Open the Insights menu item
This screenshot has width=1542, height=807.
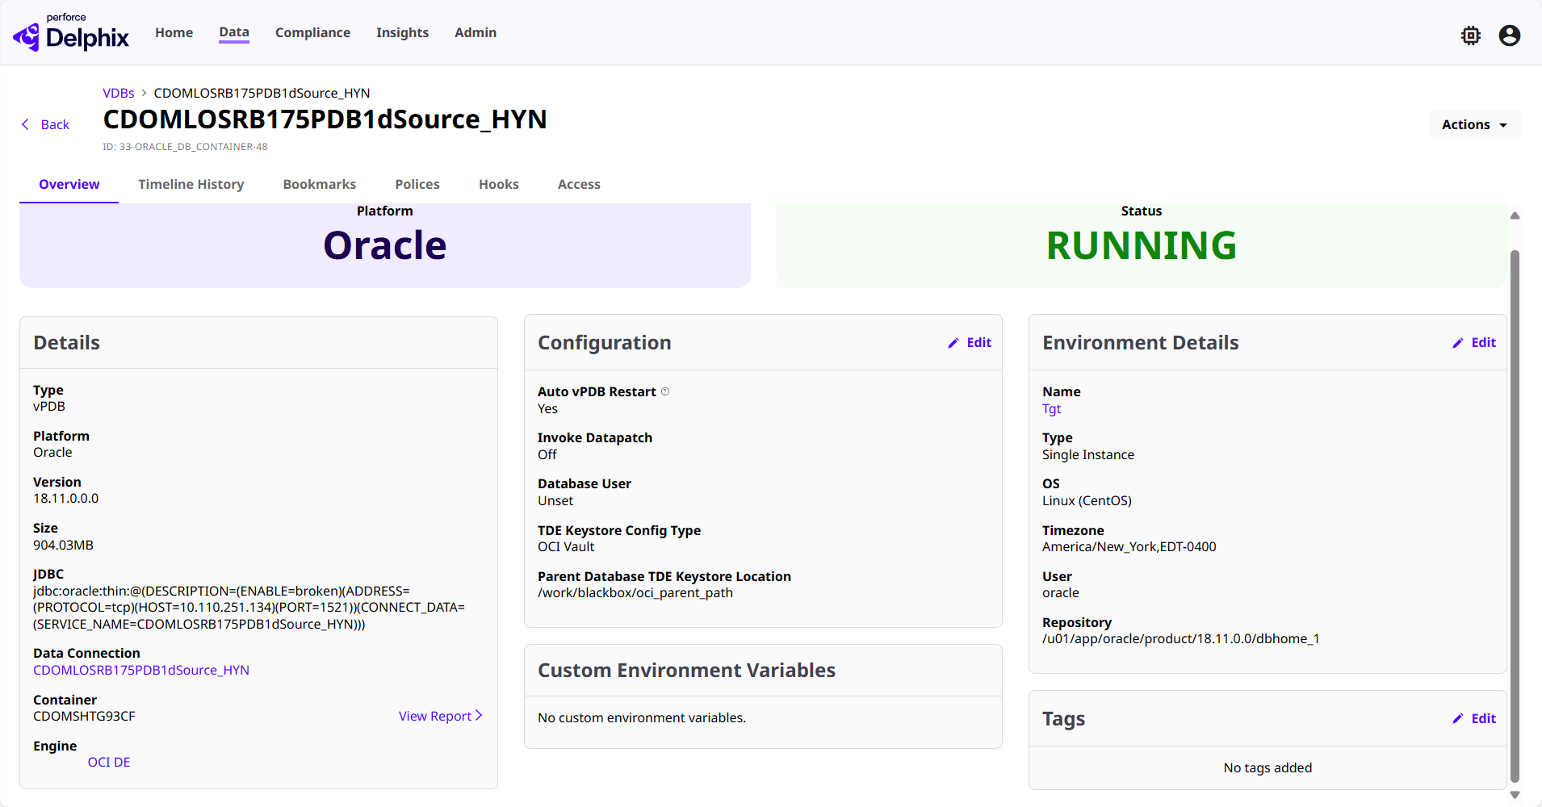tap(402, 32)
